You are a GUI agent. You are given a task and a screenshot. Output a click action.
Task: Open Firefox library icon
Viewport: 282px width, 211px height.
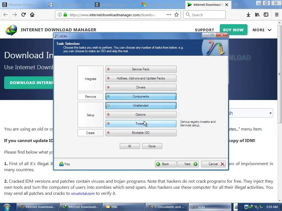pyautogui.click(x=257, y=15)
